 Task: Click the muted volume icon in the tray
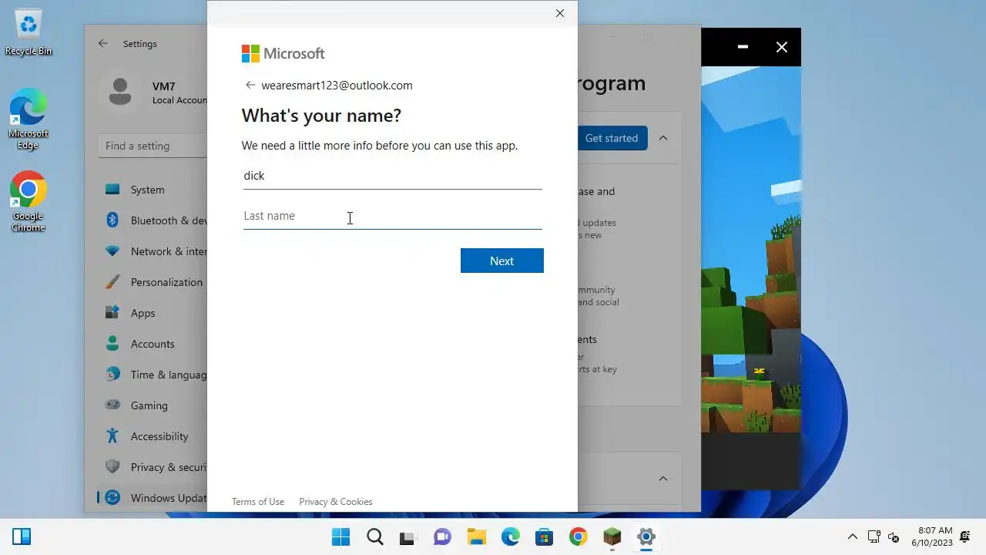point(894,536)
